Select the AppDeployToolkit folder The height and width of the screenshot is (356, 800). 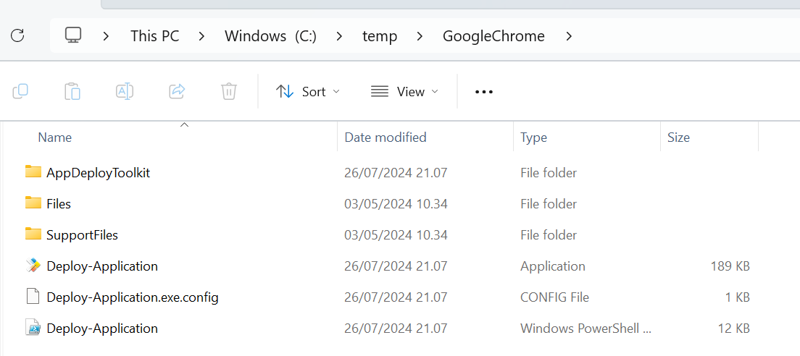tap(98, 172)
